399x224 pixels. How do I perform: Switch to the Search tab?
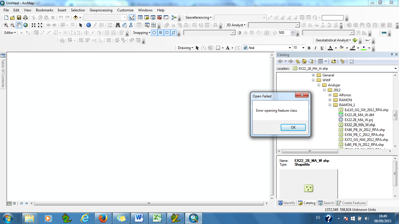(x=326, y=203)
